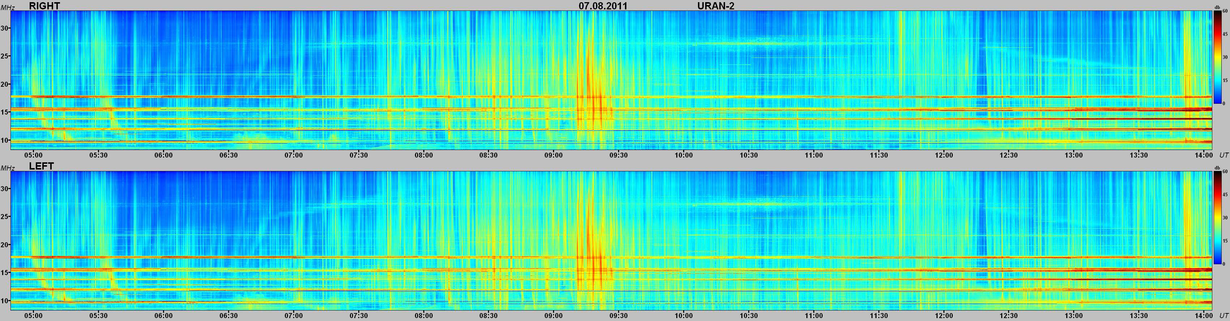This screenshot has height=321, width=1230.
Task: Click the UT axis unit under LEFT panel
Action: pos(1223,316)
